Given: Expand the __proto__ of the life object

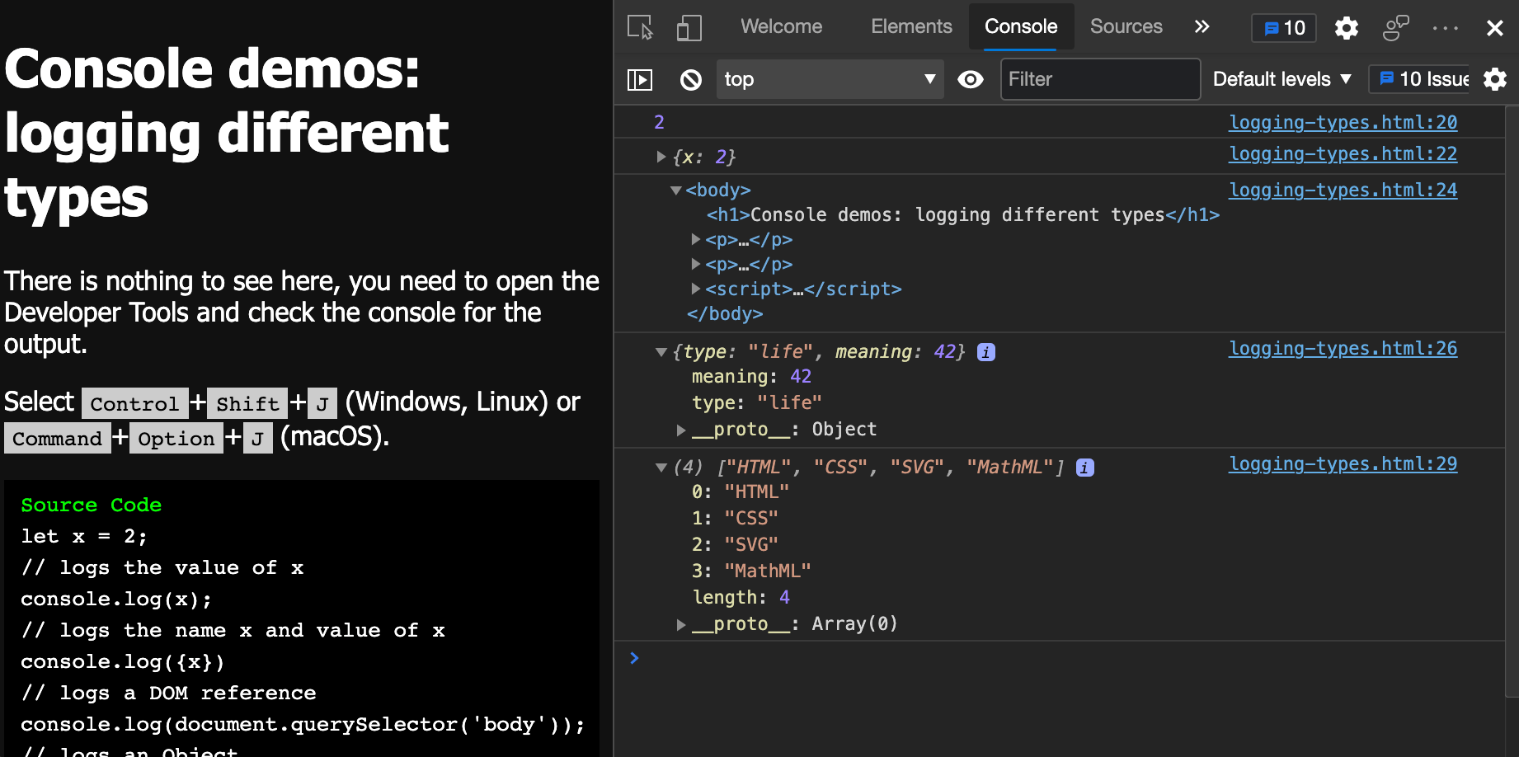Looking at the screenshot, I should pyautogui.click(x=681, y=429).
